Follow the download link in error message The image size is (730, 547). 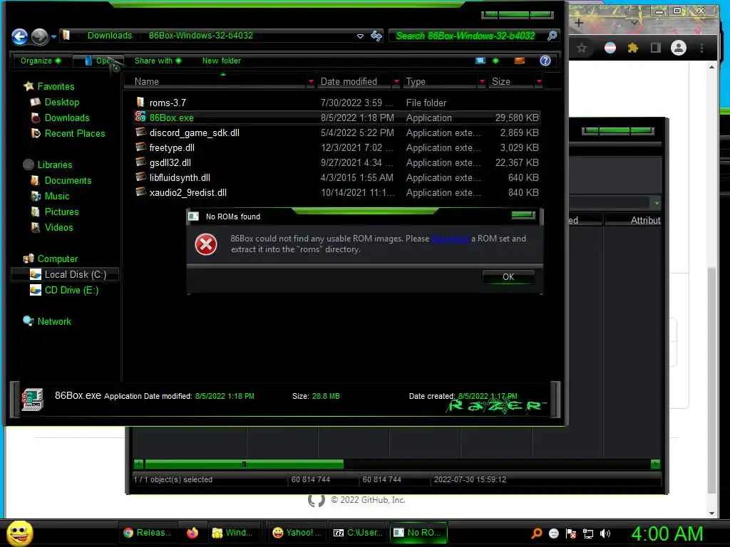point(451,239)
